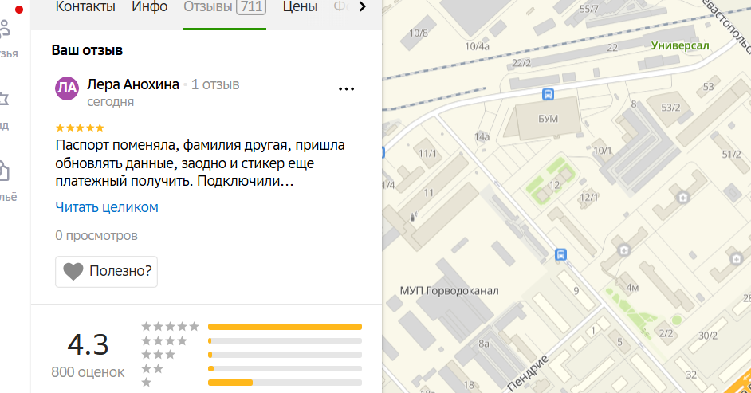Screen dimensions: 751x393
Task: Click the ЛА user avatar
Action: [x=67, y=88]
